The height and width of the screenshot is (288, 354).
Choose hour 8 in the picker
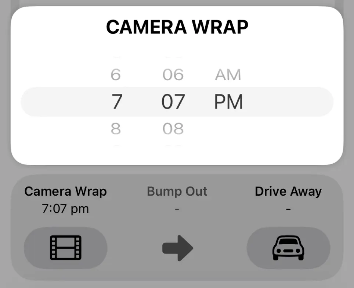116,128
